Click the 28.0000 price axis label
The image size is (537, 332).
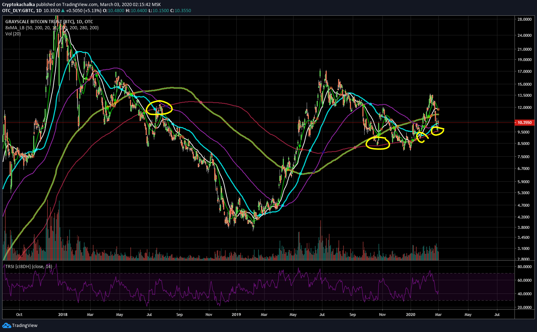click(525, 19)
